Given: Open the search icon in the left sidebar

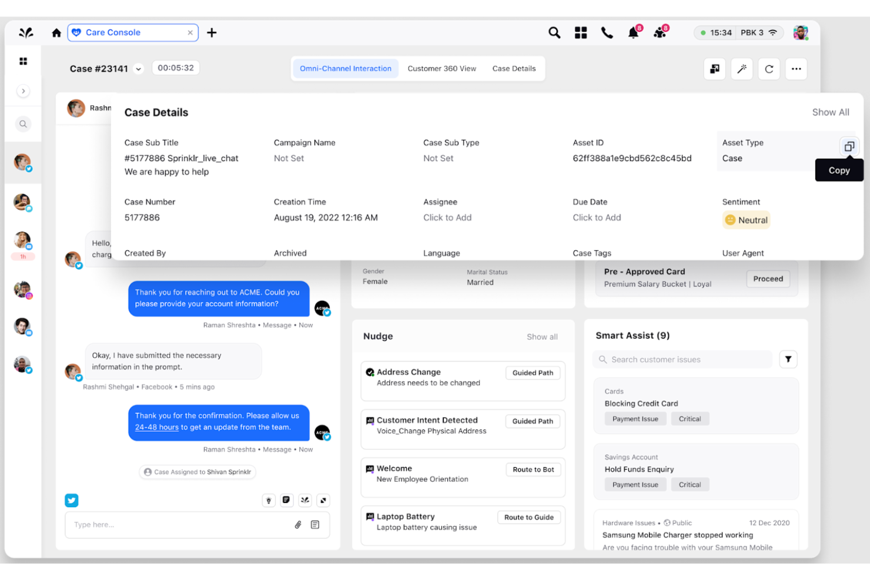Looking at the screenshot, I should [23, 124].
